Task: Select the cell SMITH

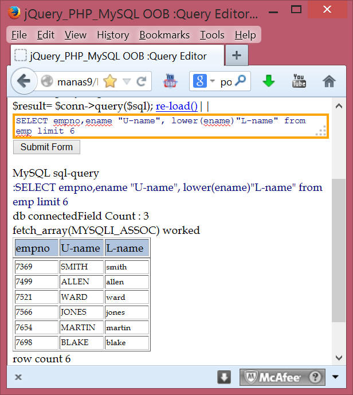Action: point(81,267)
